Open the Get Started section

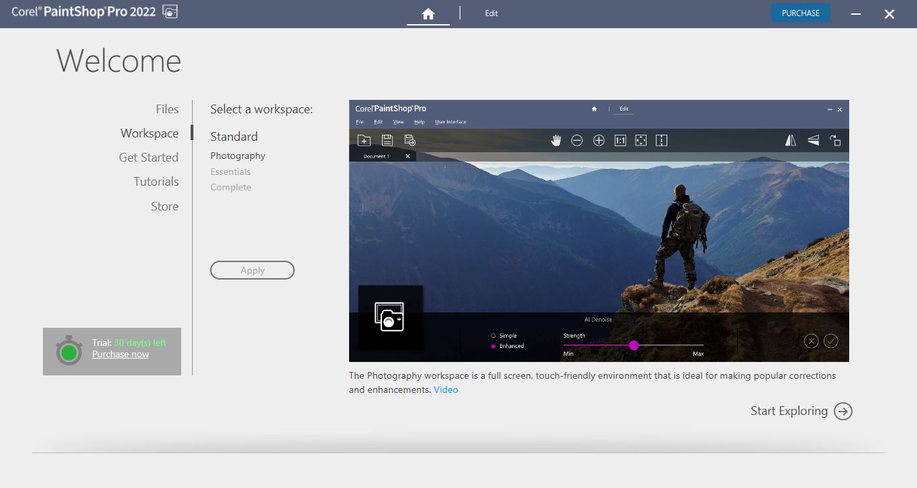pos(148,158)
